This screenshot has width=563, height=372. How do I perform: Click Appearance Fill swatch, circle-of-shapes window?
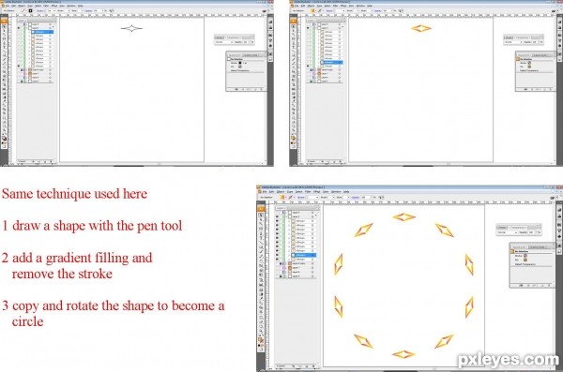pos(525,260)
